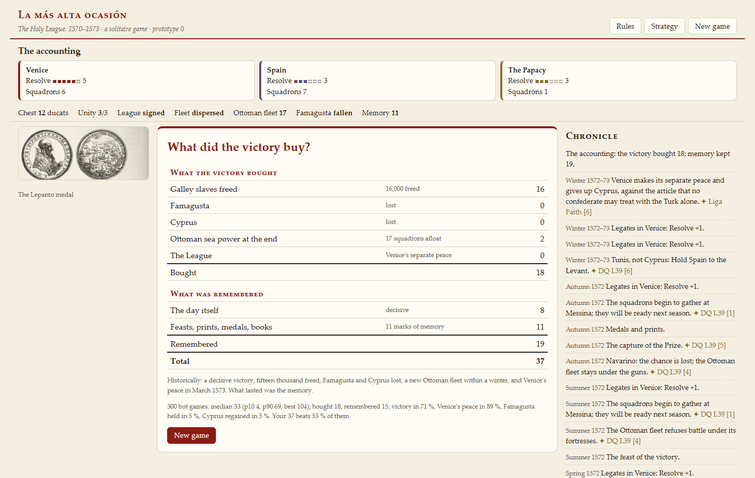Start over with the red New game button

[191, 435]
